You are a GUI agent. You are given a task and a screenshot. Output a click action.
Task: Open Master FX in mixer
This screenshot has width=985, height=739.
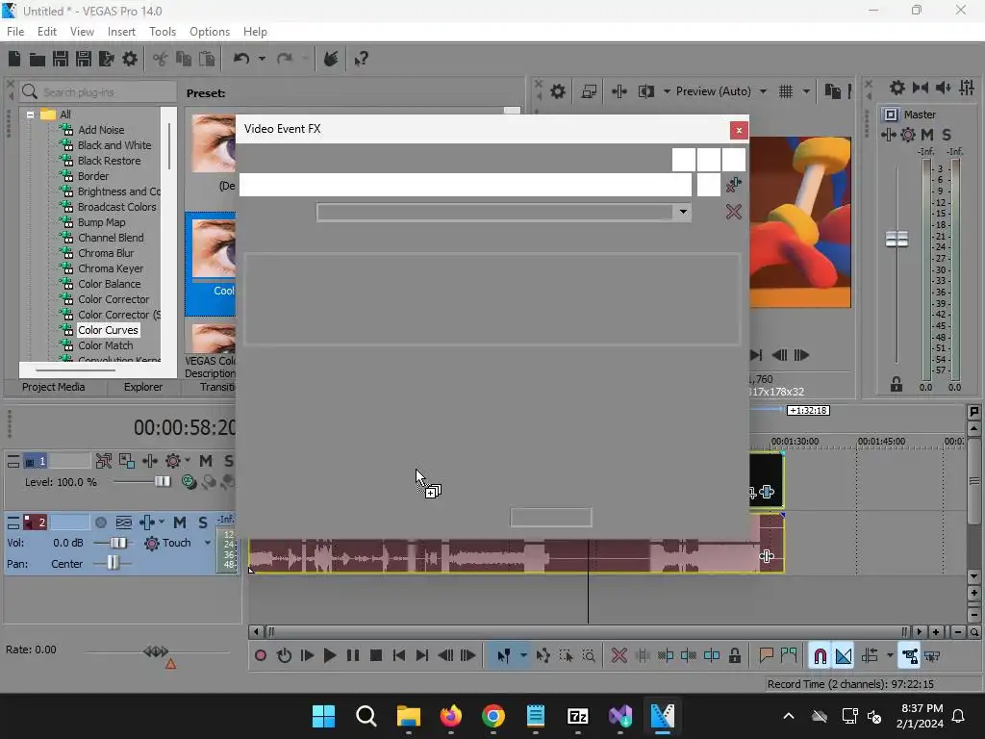[888, 135]
